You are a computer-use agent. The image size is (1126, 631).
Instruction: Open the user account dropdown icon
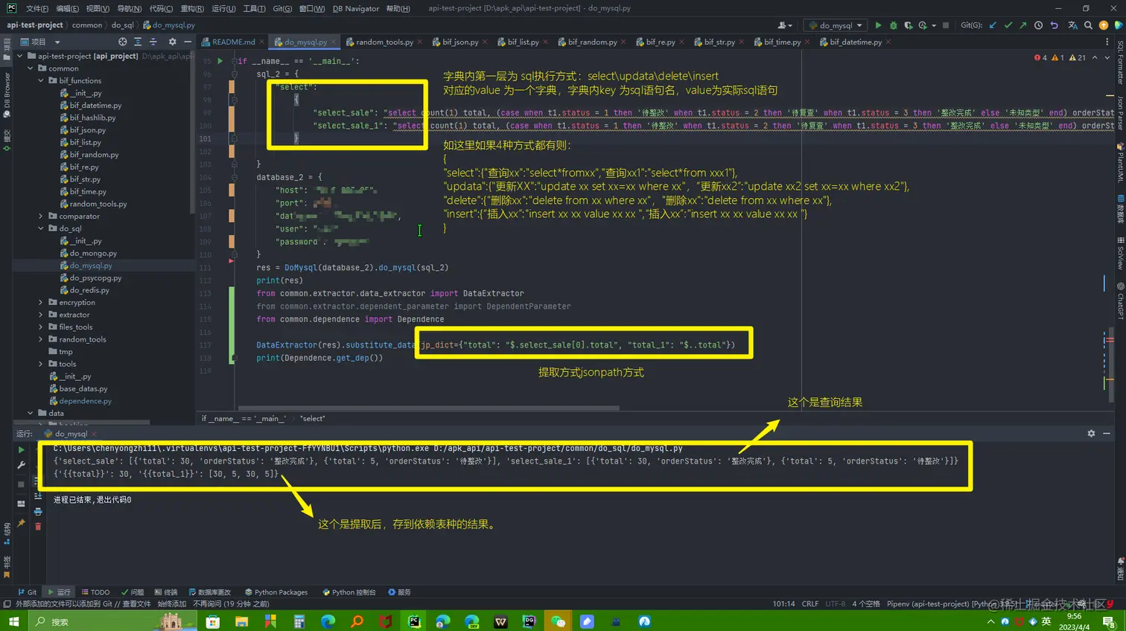(x=784, y=25)
